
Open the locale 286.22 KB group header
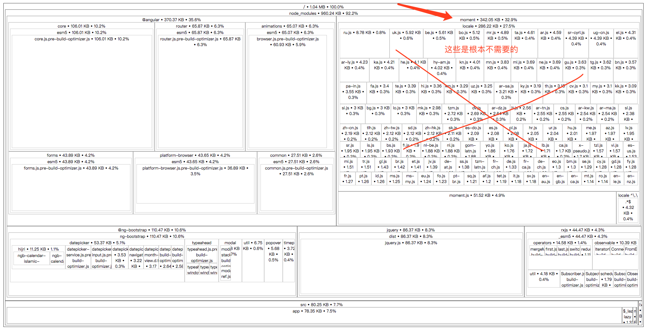pyautogui.click(x=488, y=26)
